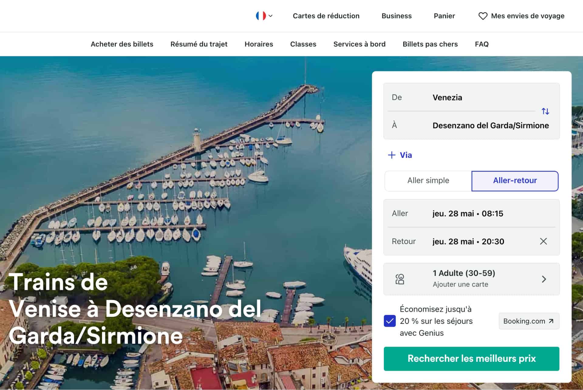Uncheck the Genius savings checkbox

[x=390, y=321]
